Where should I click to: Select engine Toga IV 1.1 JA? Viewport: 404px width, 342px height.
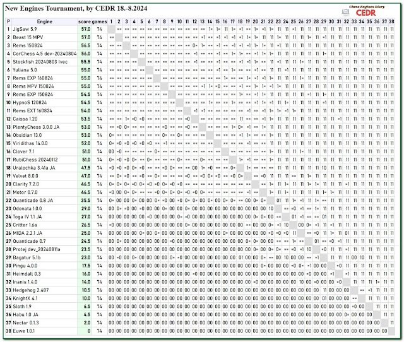(x=27, y=217)
